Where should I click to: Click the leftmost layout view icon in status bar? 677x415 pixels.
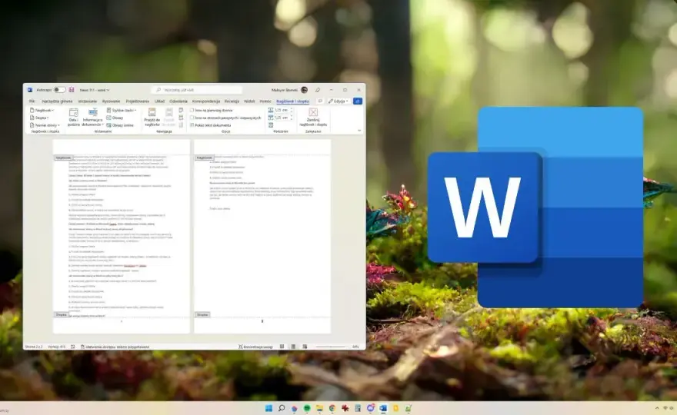click(x=282, y=347)
